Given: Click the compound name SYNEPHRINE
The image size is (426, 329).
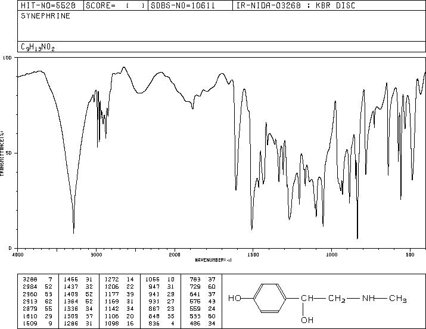Looking at the screenshot, I should click(46, 15).
